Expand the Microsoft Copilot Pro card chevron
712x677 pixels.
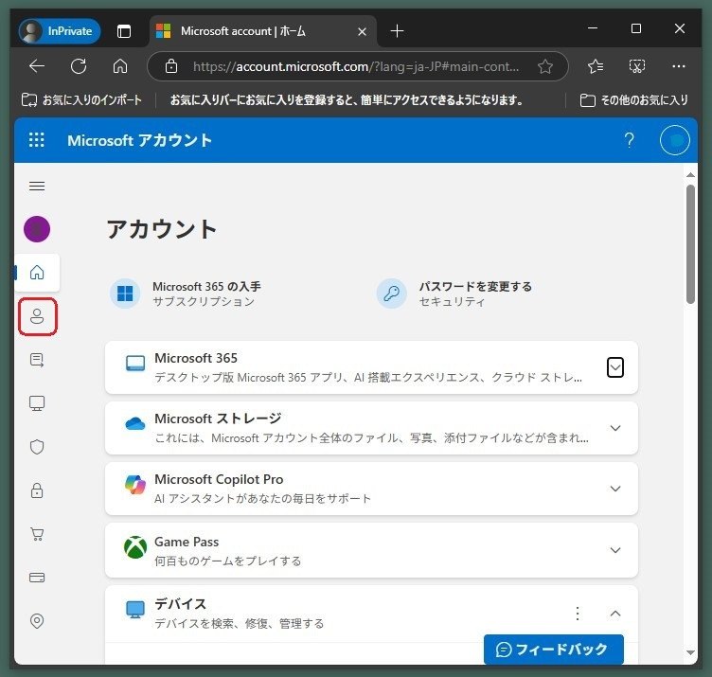point(615,489)
